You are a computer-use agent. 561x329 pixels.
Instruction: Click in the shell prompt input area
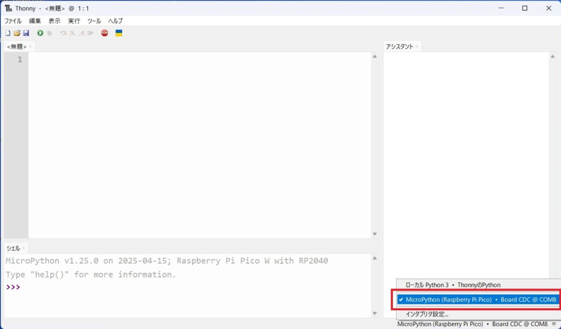click(x=164, y=287)
